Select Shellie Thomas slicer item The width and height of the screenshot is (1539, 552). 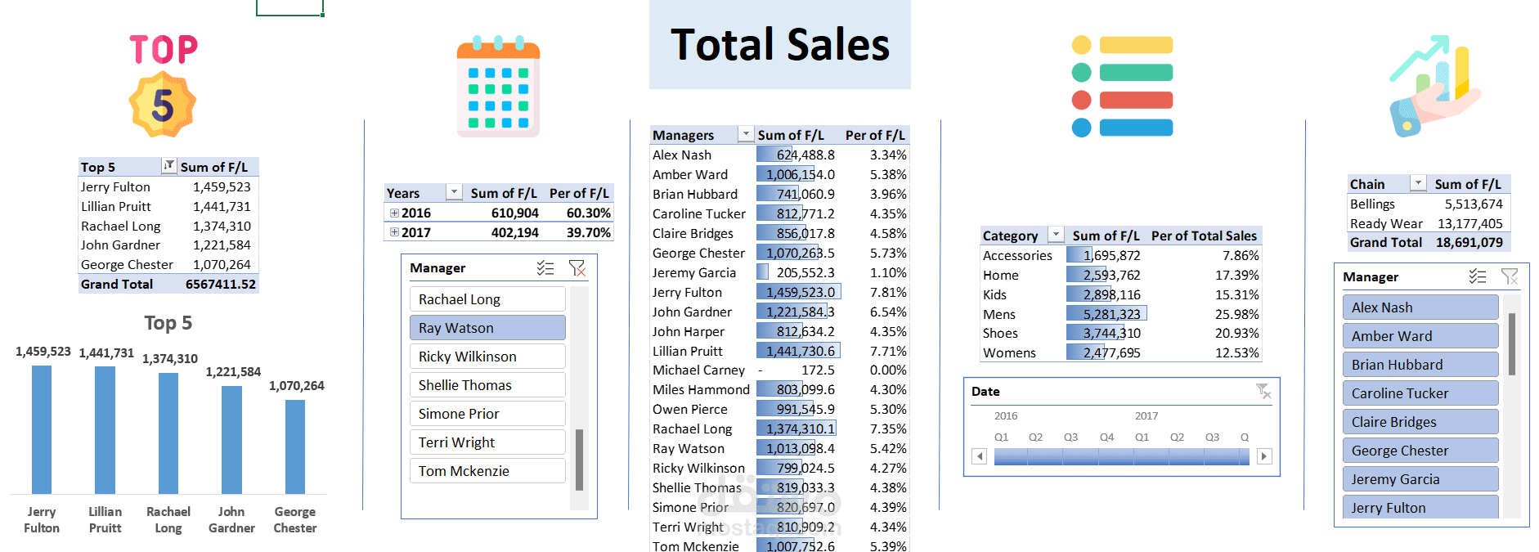pyautogui.click(x=487, y=385)
